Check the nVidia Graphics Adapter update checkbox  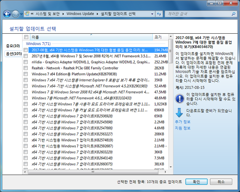[26, 62]
